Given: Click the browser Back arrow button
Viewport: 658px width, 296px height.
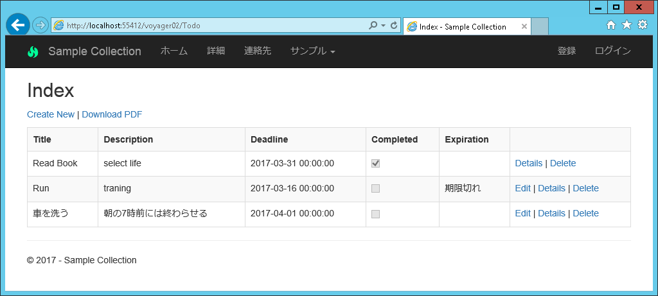Looking at the screenshot, I should pos(17,25).
